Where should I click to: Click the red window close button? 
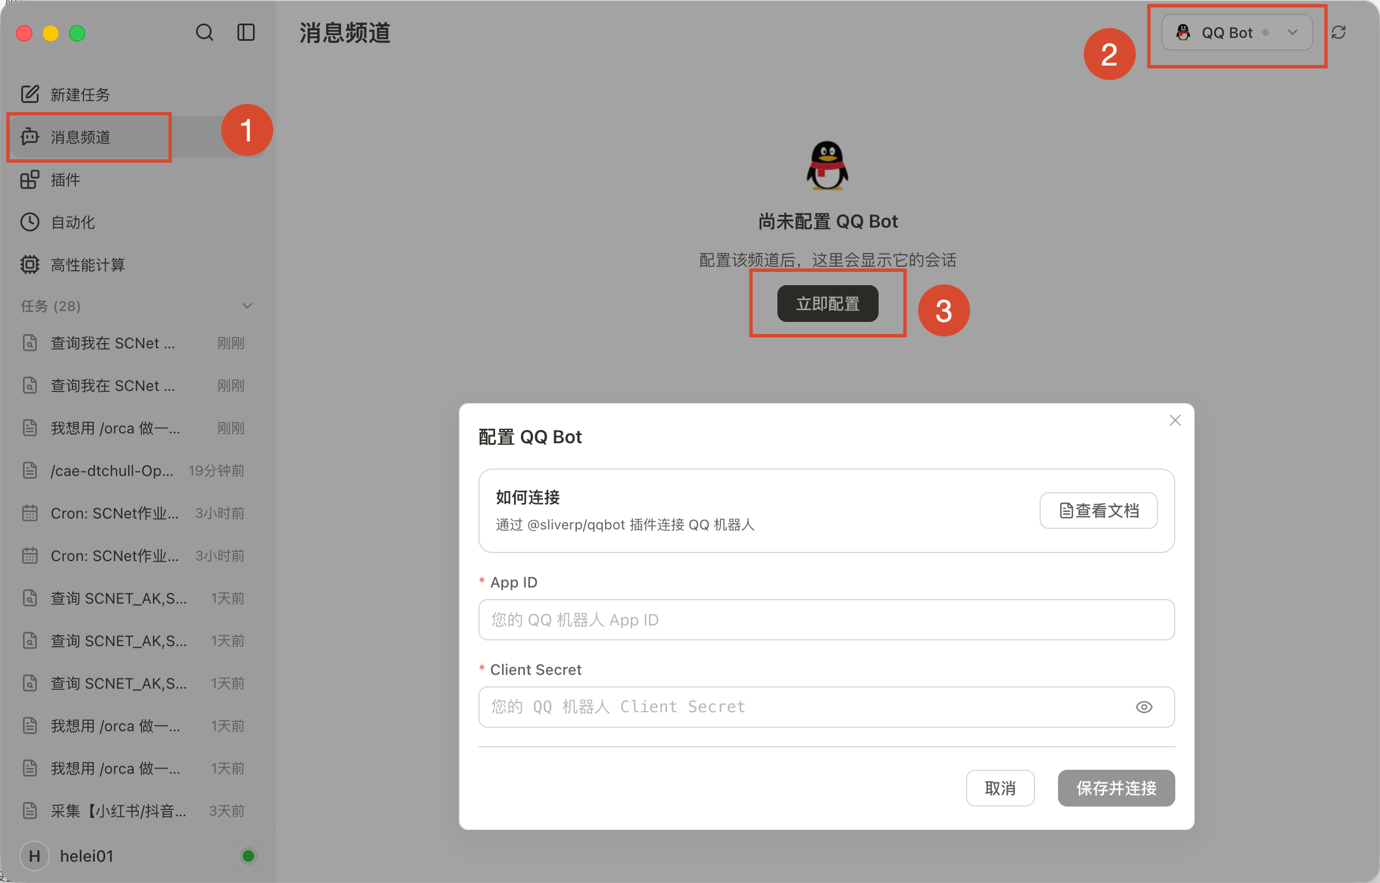tap(24, 33)
